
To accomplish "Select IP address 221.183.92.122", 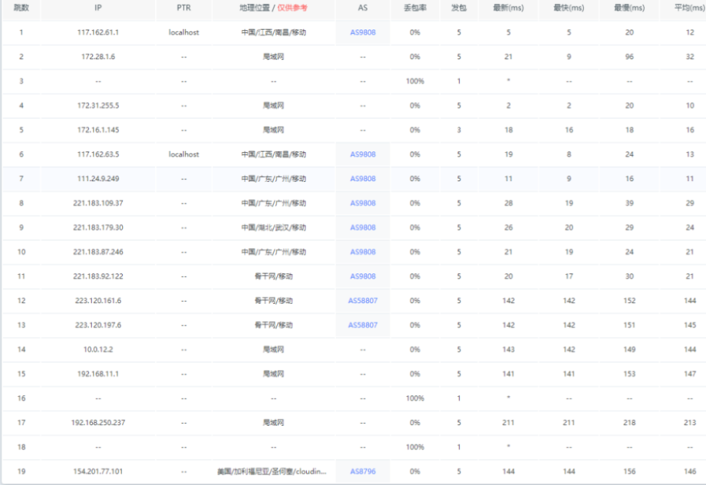I will (x=98, y=276).
